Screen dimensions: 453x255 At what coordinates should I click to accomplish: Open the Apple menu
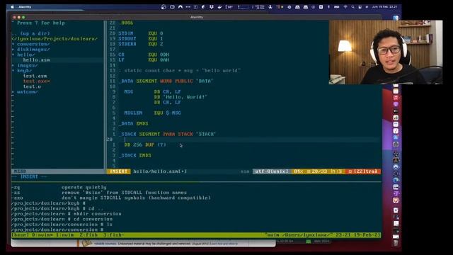[x=13, y=7]
